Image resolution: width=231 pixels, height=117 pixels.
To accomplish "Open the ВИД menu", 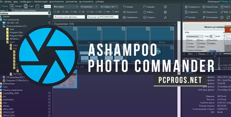I will click(x=16, y=2).
